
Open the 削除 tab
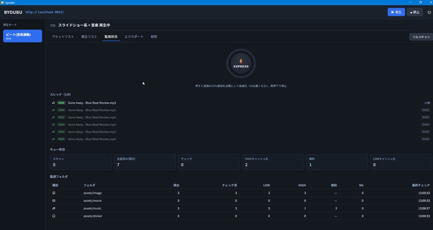154,37
